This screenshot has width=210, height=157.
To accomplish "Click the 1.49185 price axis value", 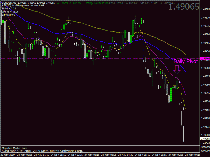I will 205,110.
